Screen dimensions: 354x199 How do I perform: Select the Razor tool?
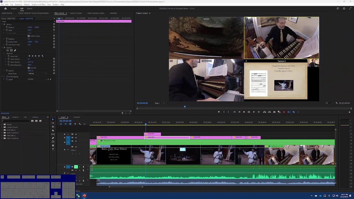53,130
